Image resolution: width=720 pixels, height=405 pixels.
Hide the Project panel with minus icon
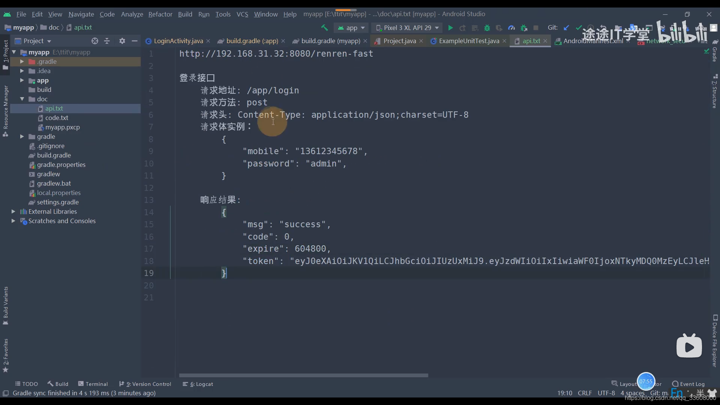click(x=135, y=41)
